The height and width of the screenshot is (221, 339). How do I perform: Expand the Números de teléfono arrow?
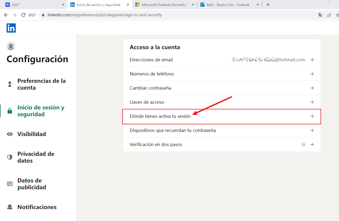(312, 74)
